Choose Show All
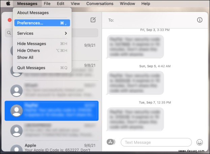Viewport: 210px width, 154px height. pos(42,57)
